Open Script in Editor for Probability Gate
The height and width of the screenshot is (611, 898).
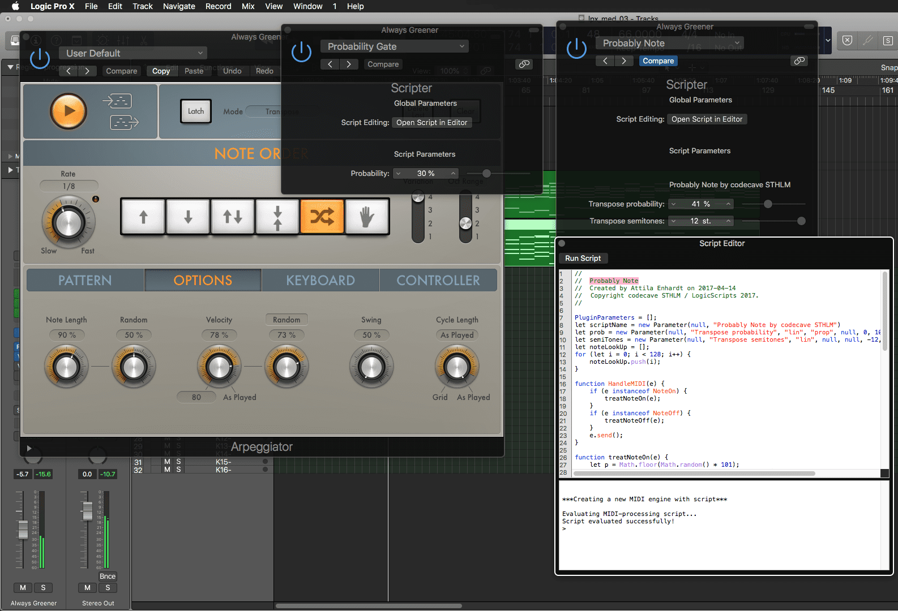point(432,122)
